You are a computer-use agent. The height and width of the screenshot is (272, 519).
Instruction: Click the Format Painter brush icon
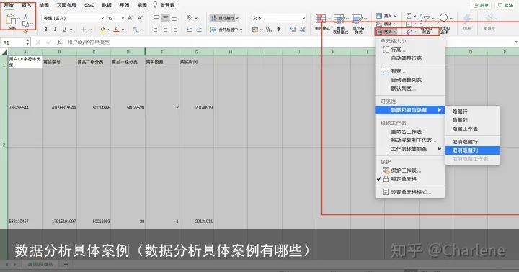point(25,32)
